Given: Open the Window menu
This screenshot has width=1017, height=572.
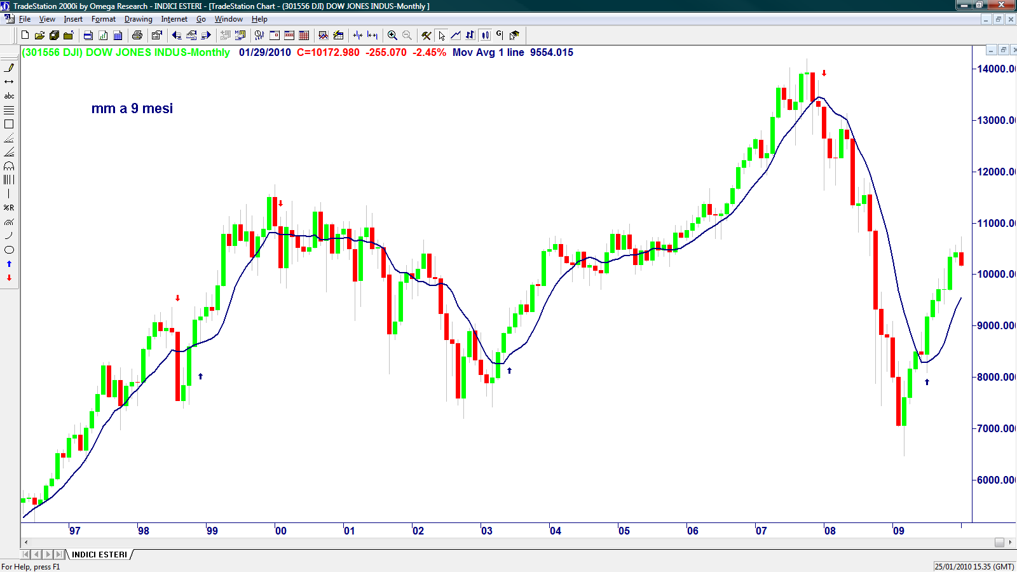Looking at the screenshot, I should click(229, 19).
